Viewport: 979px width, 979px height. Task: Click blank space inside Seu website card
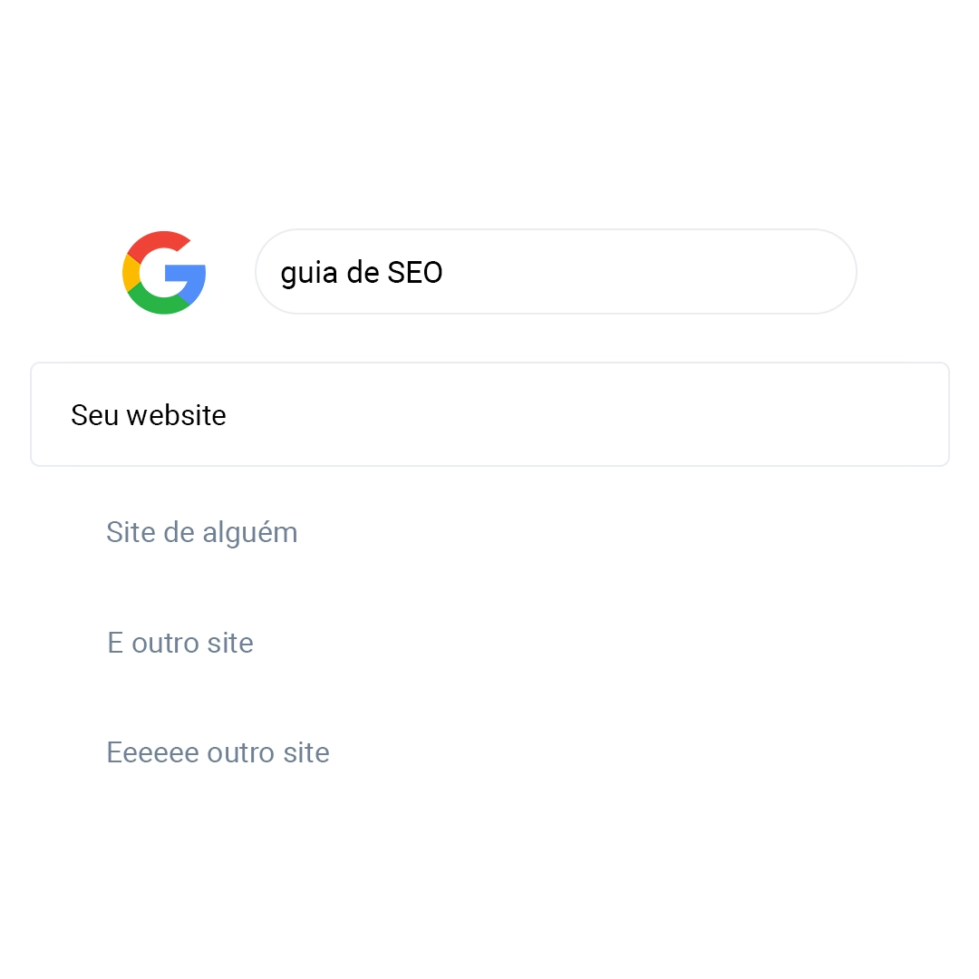click(x=586, y=414)
